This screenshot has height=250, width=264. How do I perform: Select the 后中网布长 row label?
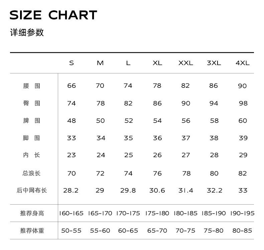[32, 191]
